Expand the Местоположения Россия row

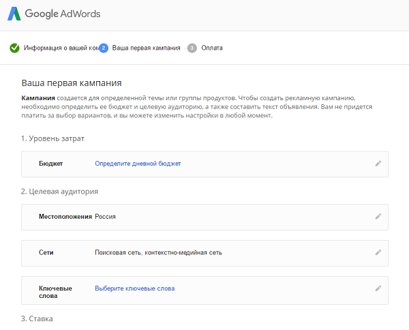[204, 217]
